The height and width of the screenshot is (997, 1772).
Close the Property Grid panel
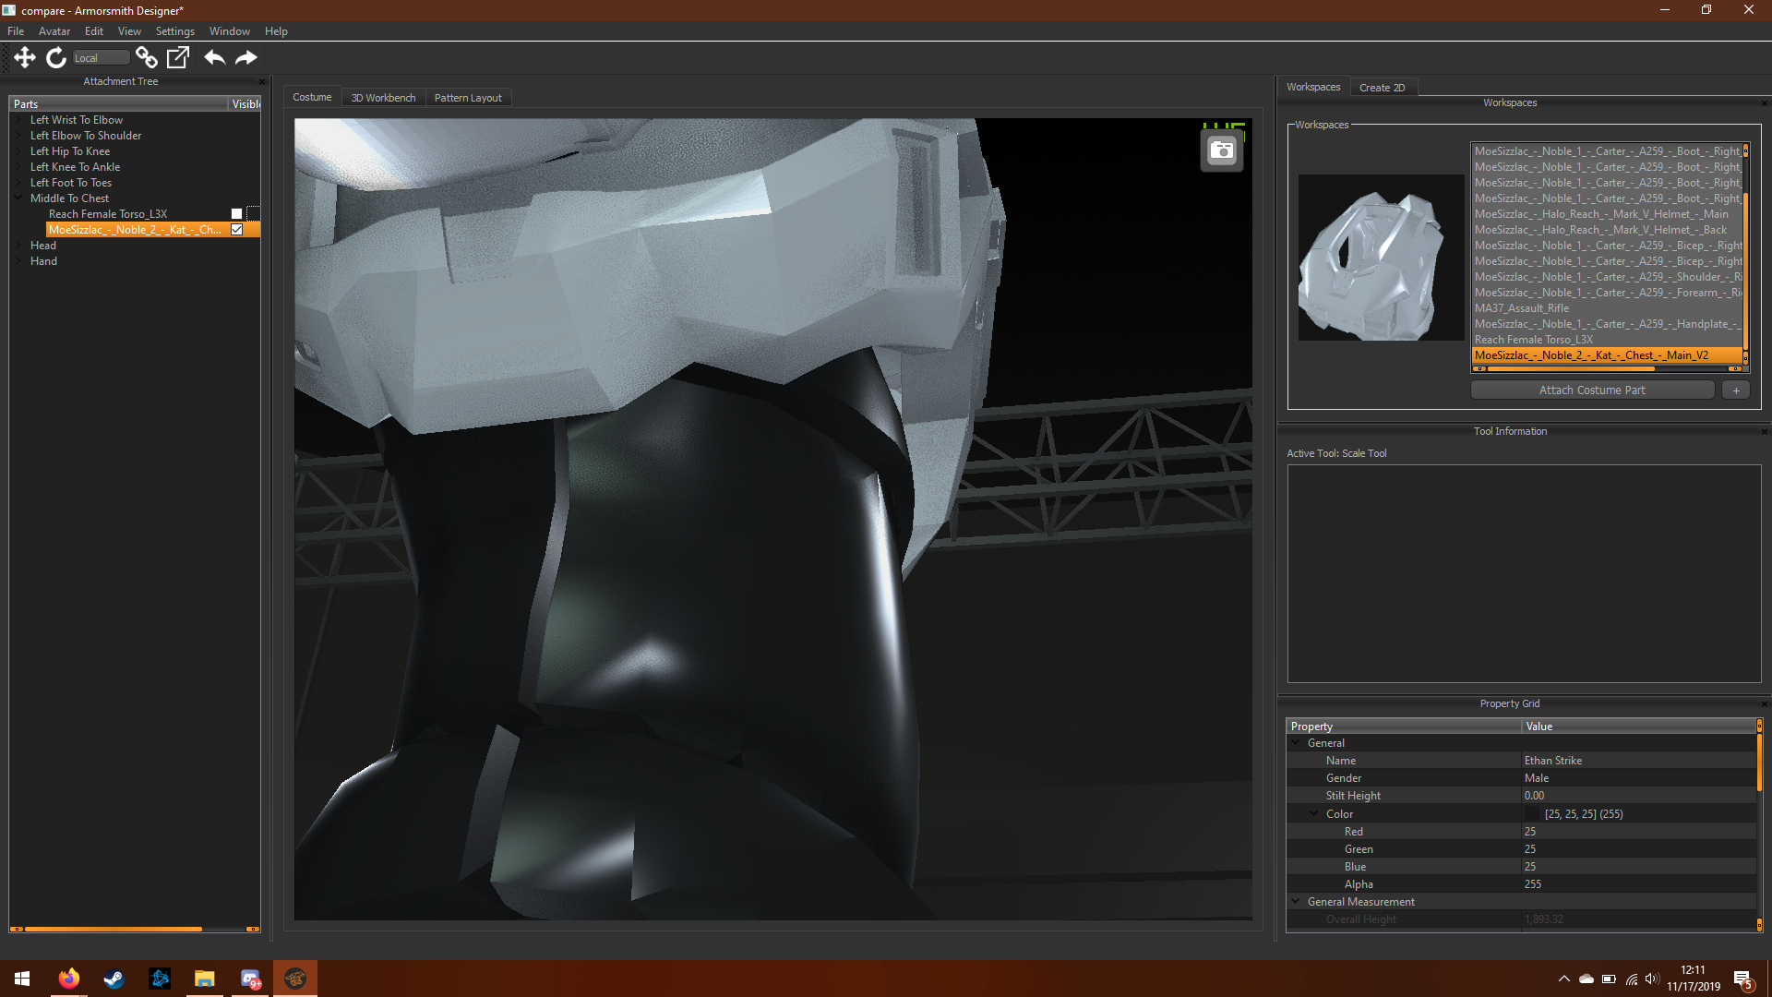click(1764, 703)
